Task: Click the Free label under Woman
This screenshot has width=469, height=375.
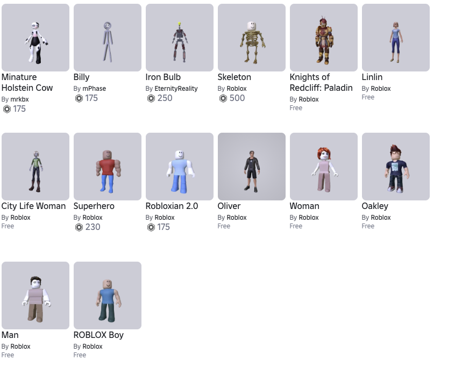Action: coord(296,226)
